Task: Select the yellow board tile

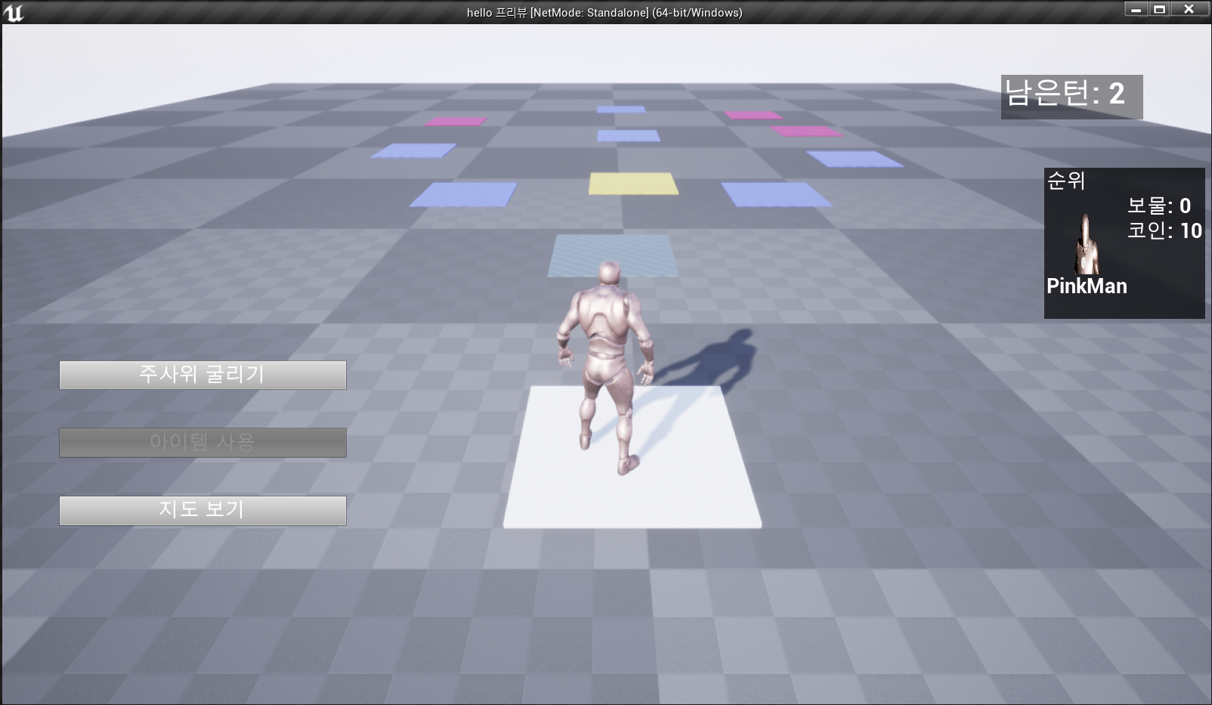Action: (x=633, y=184)
